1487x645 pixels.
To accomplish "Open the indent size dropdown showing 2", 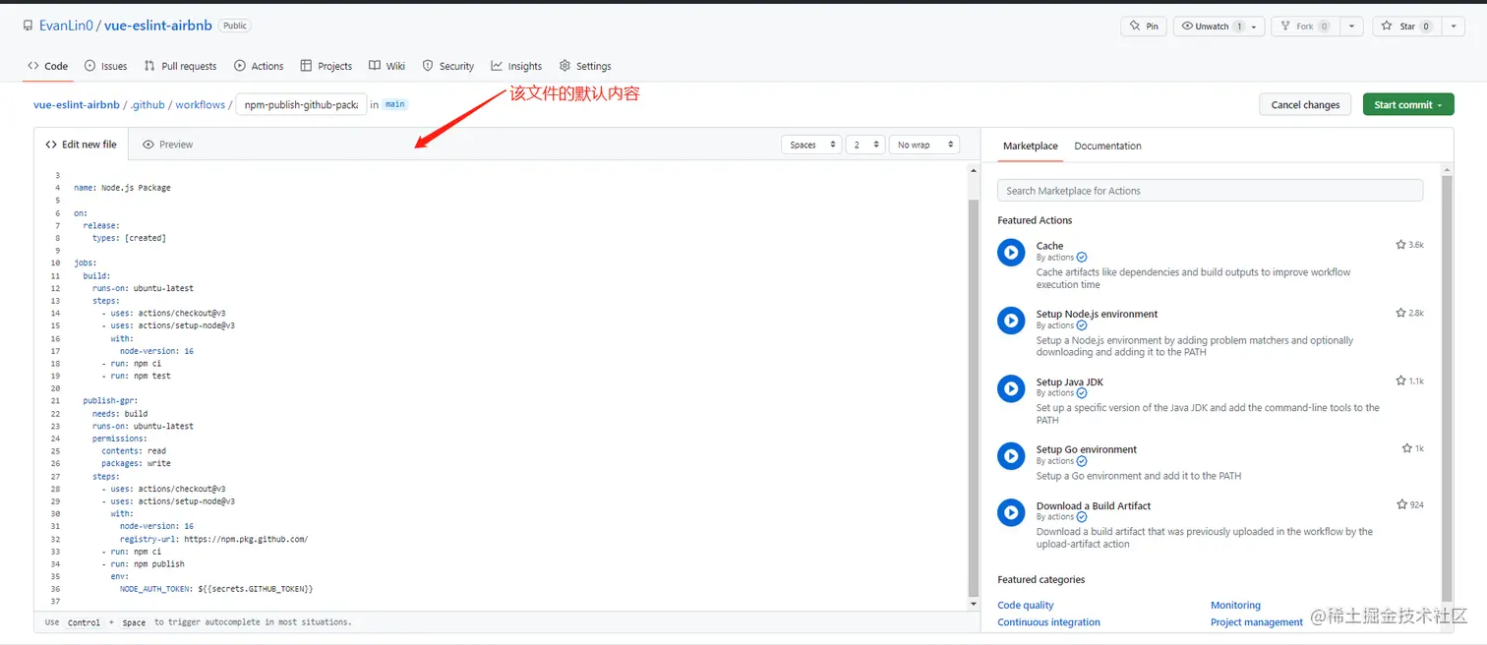I will click(865, 145).
